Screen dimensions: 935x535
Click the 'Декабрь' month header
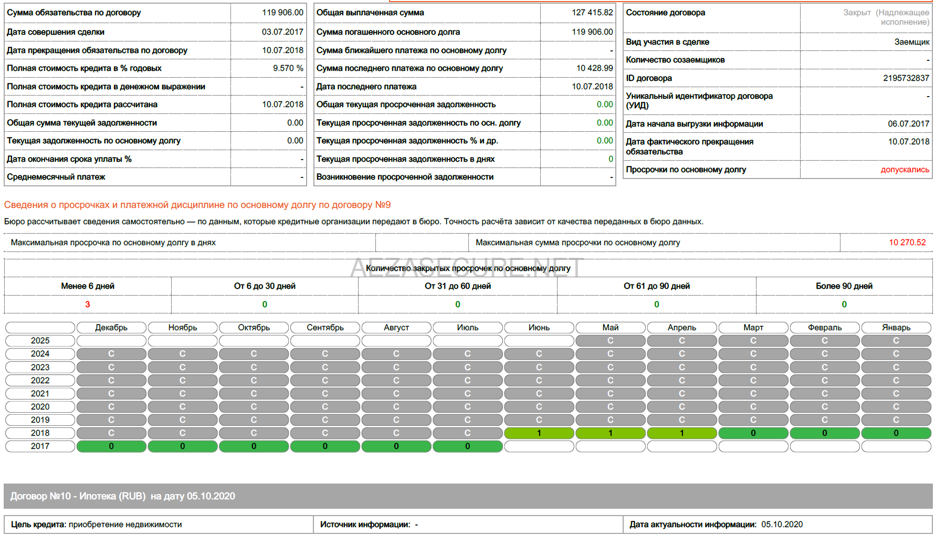tap(111, 328)
